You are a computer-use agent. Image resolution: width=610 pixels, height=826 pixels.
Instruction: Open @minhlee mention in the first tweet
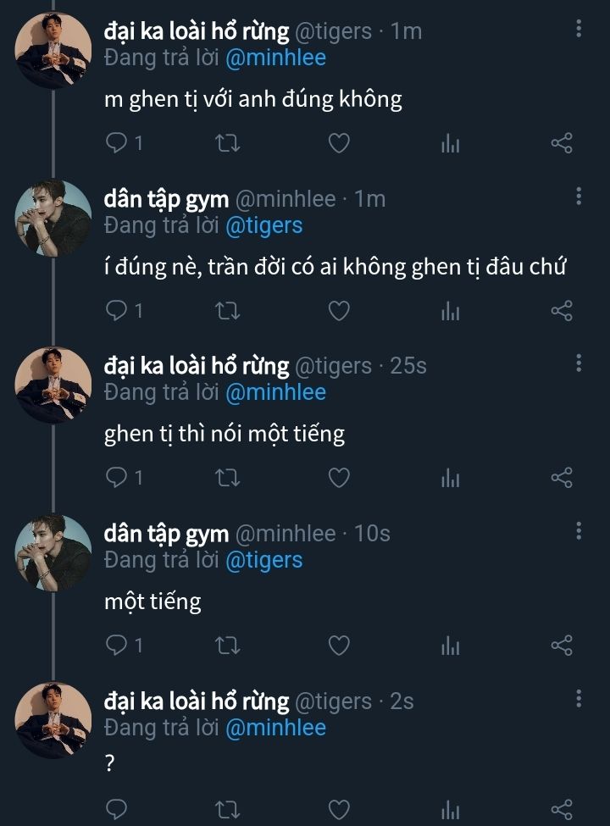275,58
